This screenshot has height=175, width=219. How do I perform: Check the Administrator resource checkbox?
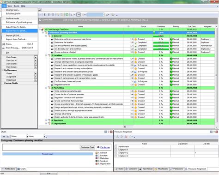pos(116,147)
